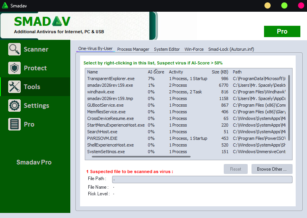
Task: Open the Process Manager tab
Action: click(133, 49)
